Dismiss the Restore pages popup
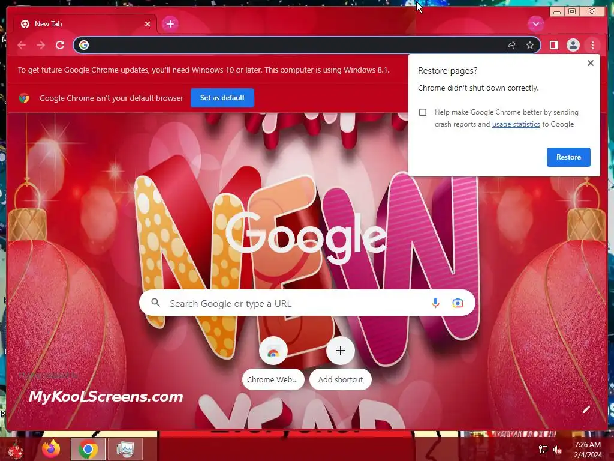614x461 pixels. (x=591, y=63)
